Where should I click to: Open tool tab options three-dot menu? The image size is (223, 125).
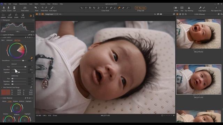(33, 16)
